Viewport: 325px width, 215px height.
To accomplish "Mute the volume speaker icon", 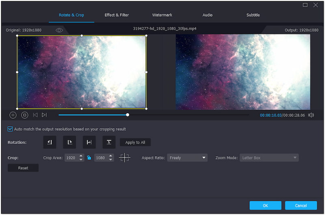I will pyautogui.click(x=311, y=115).
